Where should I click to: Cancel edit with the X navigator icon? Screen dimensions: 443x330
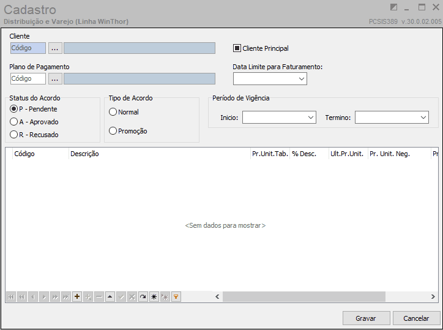pyautogui.click(x=132, y=297)
